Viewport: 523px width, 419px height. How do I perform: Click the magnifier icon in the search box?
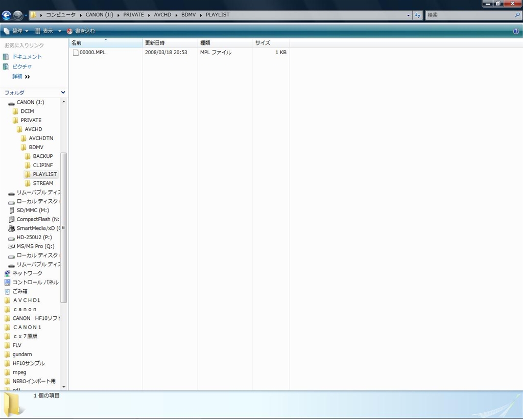point(517,15)
